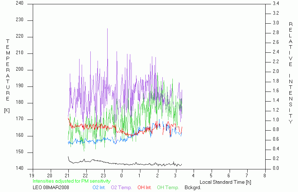Click the 0 hour time axis label

121,175
